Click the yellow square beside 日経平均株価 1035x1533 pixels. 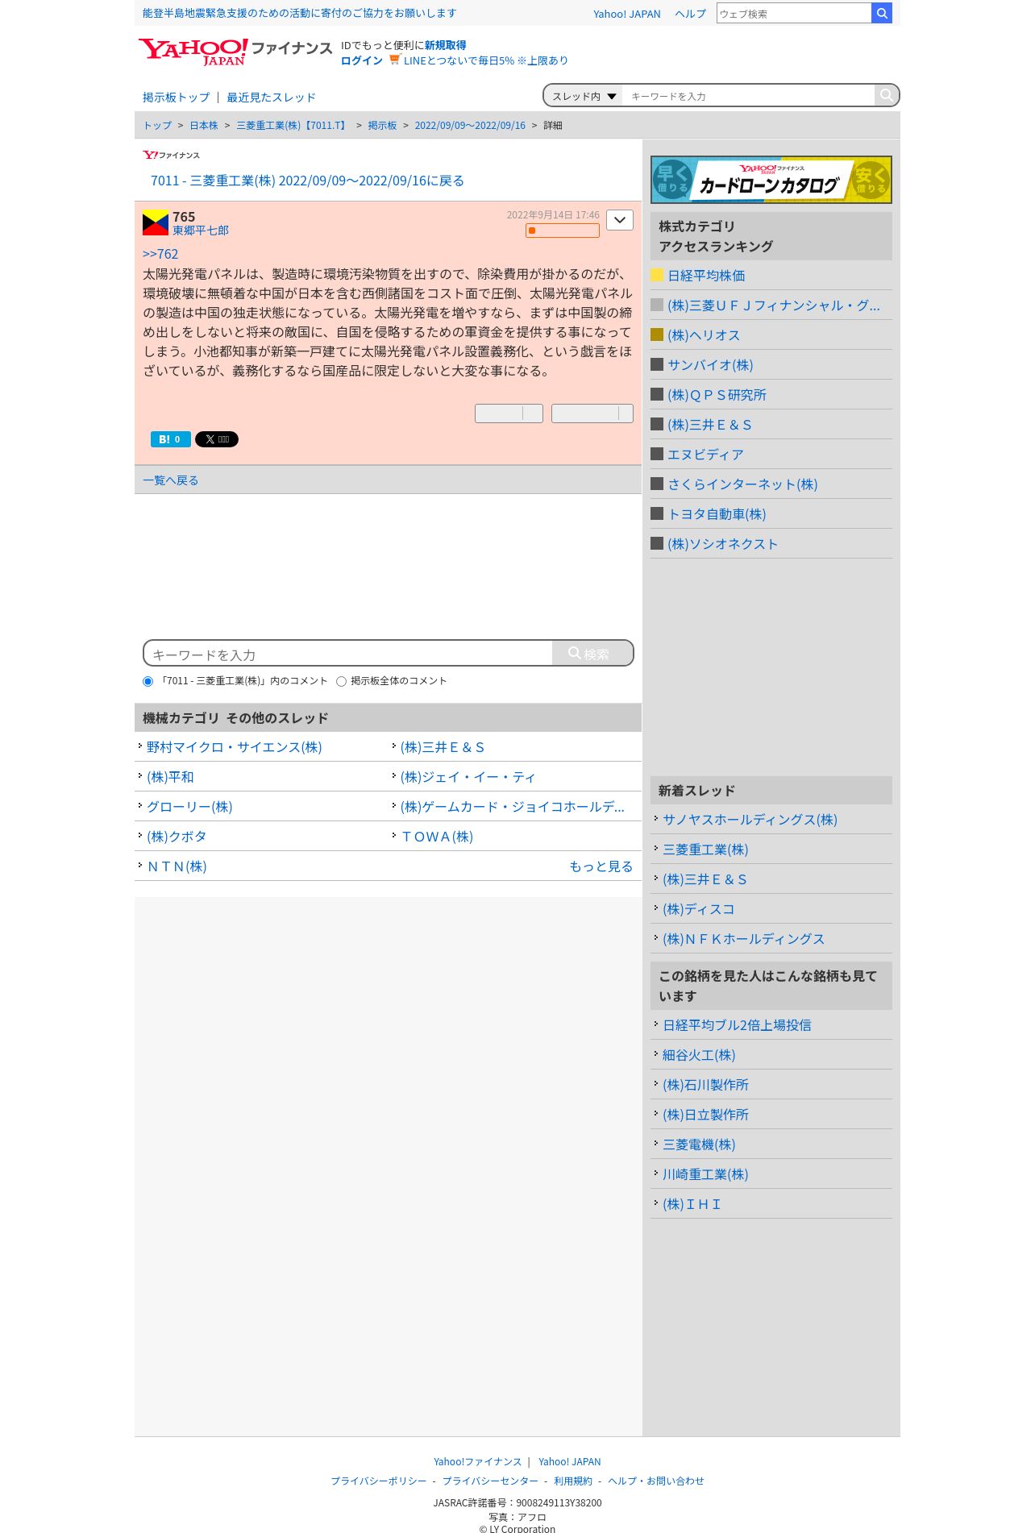[x=657, y=275]
